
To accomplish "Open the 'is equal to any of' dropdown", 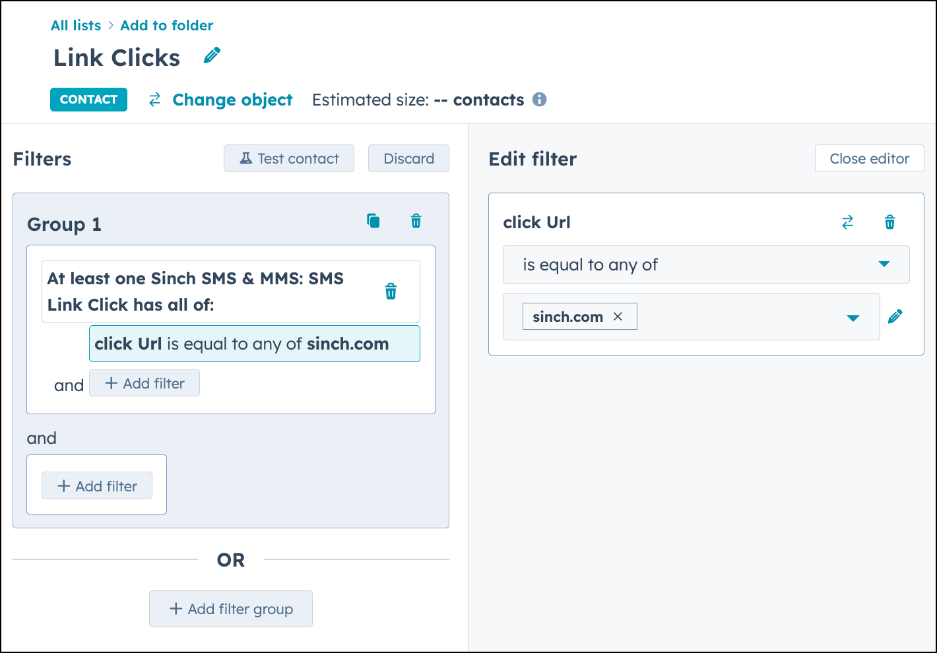I will [x=706, y=264].
